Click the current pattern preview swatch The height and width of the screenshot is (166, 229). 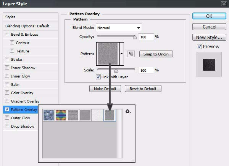[108, 54]
